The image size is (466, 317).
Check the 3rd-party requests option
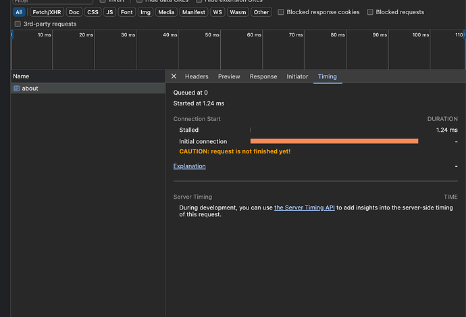click(x=18, y=24)
